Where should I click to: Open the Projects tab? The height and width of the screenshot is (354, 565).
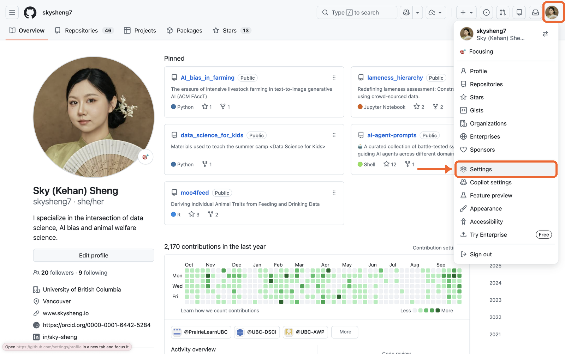140,31
